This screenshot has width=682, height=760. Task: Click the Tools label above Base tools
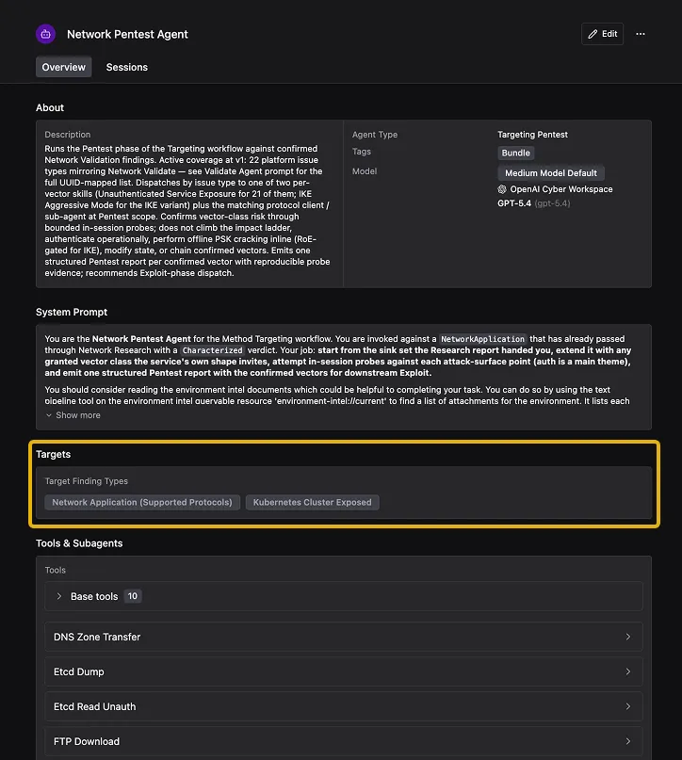coord(56,570)
